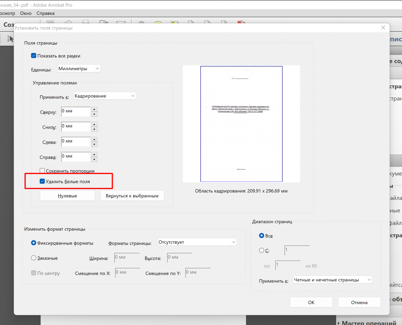The height and width of the screenshot is (325, 402).
Task: Decrease the Слева margin with down arrow
Action: [x=94, y=144]
